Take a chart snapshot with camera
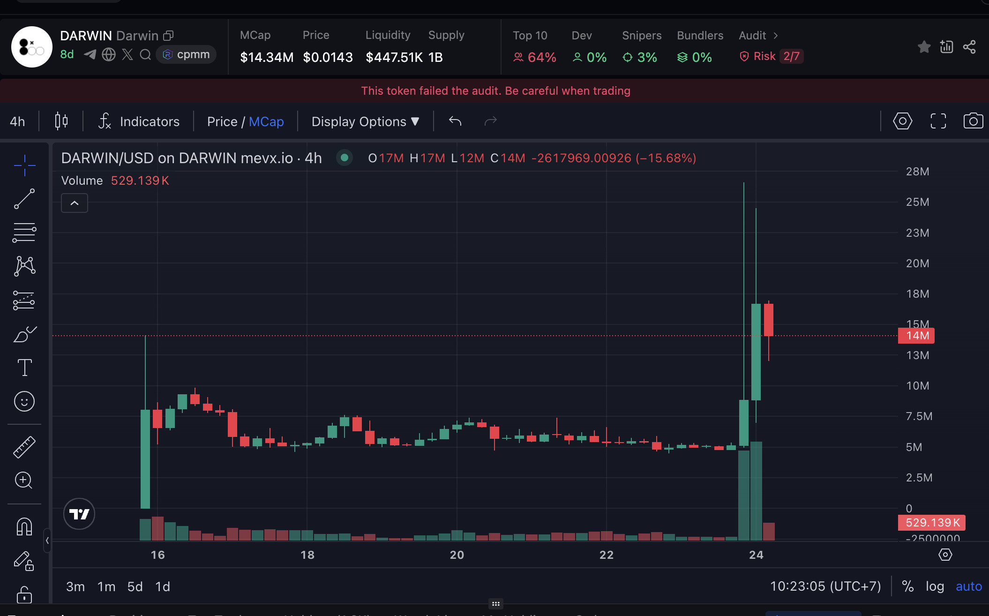Viewport: 989px width, 616px height. [973, 121]
